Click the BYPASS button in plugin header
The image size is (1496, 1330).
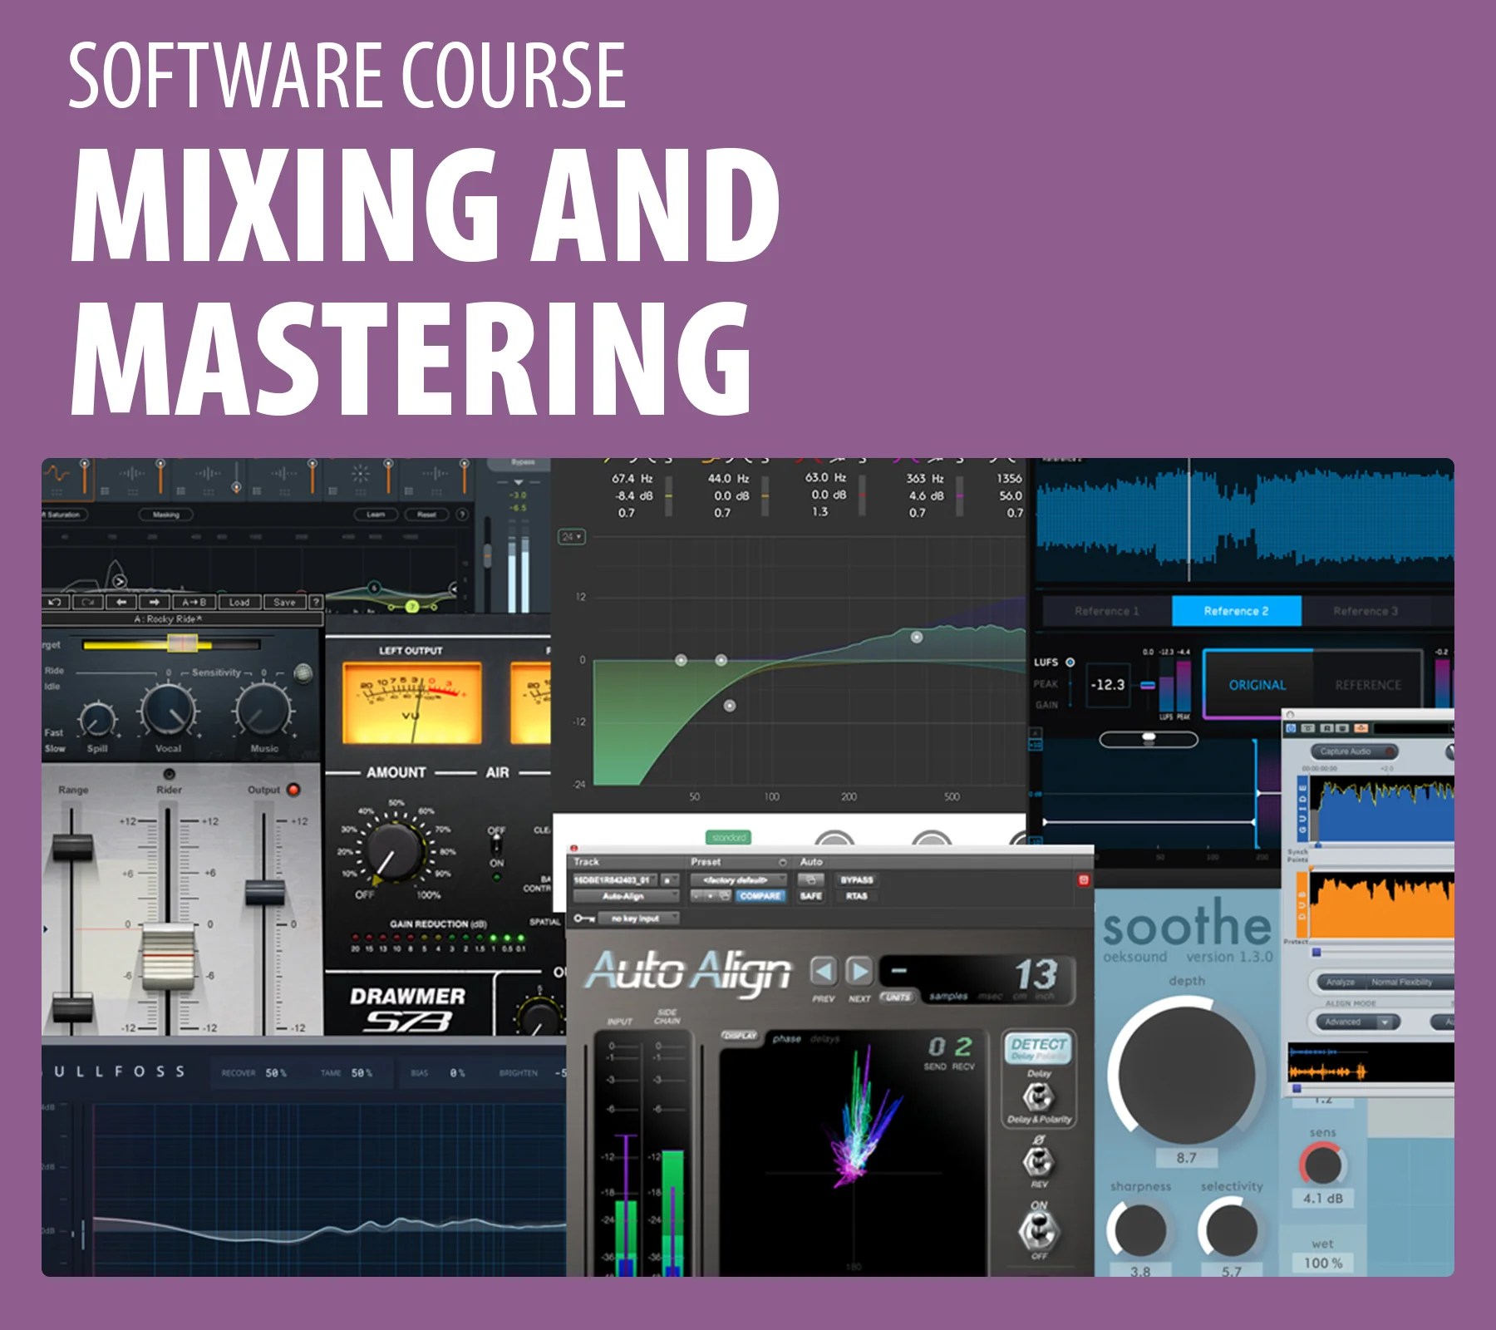pos(856,879)
